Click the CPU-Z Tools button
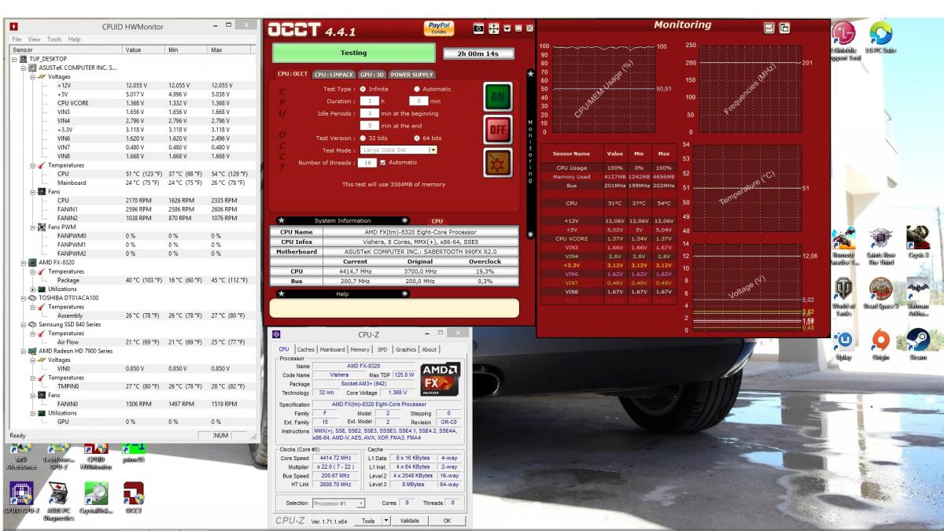Image resolution: width=944 pixels, height=531 pixels. tap(367, 520)
